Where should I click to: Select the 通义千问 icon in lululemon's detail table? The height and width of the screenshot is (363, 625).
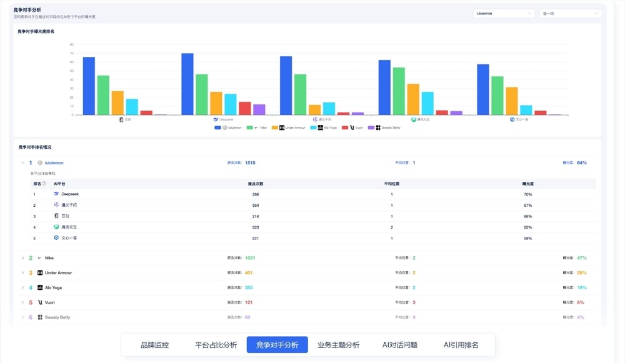56,205
